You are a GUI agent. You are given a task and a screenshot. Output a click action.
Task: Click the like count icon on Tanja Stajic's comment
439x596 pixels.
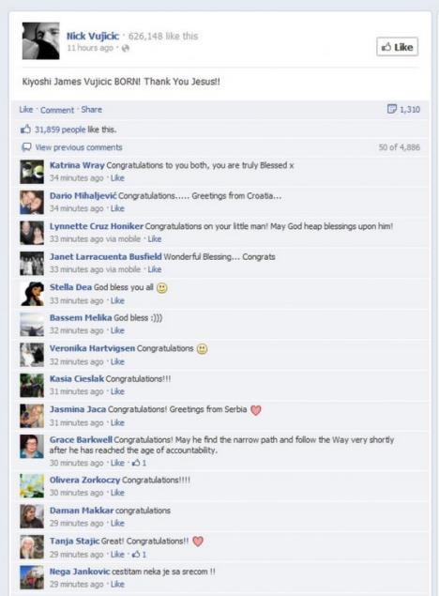pyautogui.click(x=136, y=554)
